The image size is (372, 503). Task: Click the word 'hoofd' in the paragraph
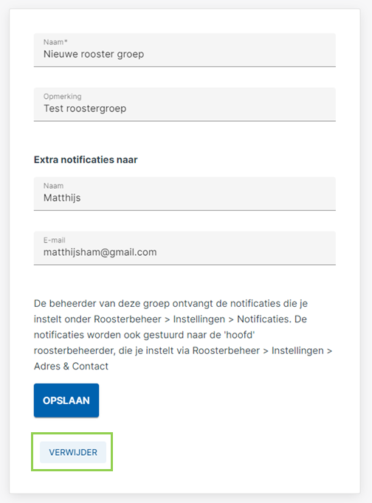(x=239, y=335)
